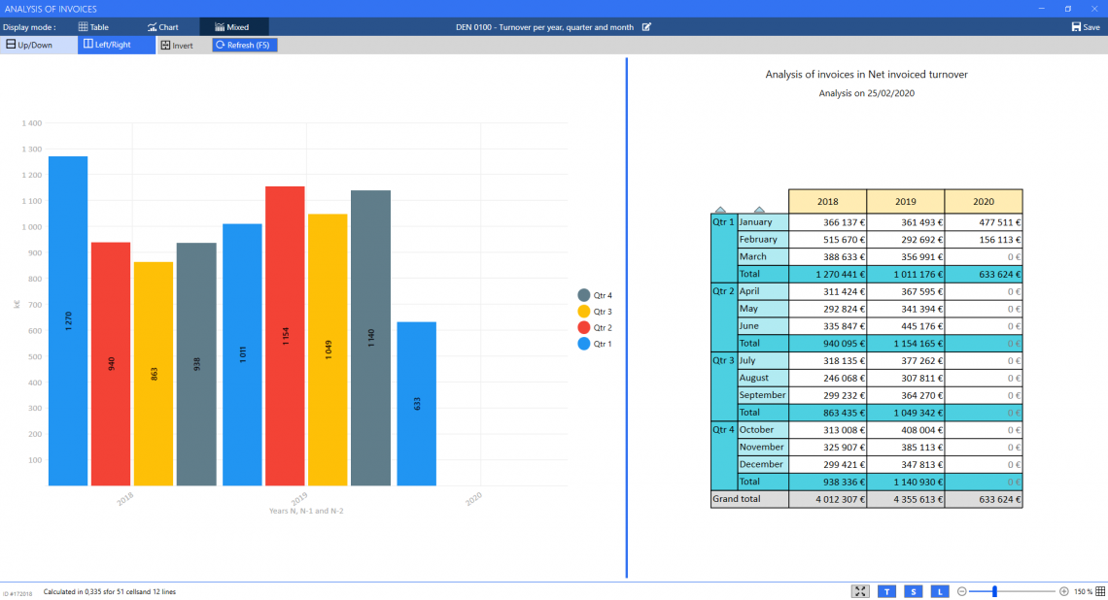1108x600 pixels.
Task: Select the Mixed display mode
Action: pos(233,27)
